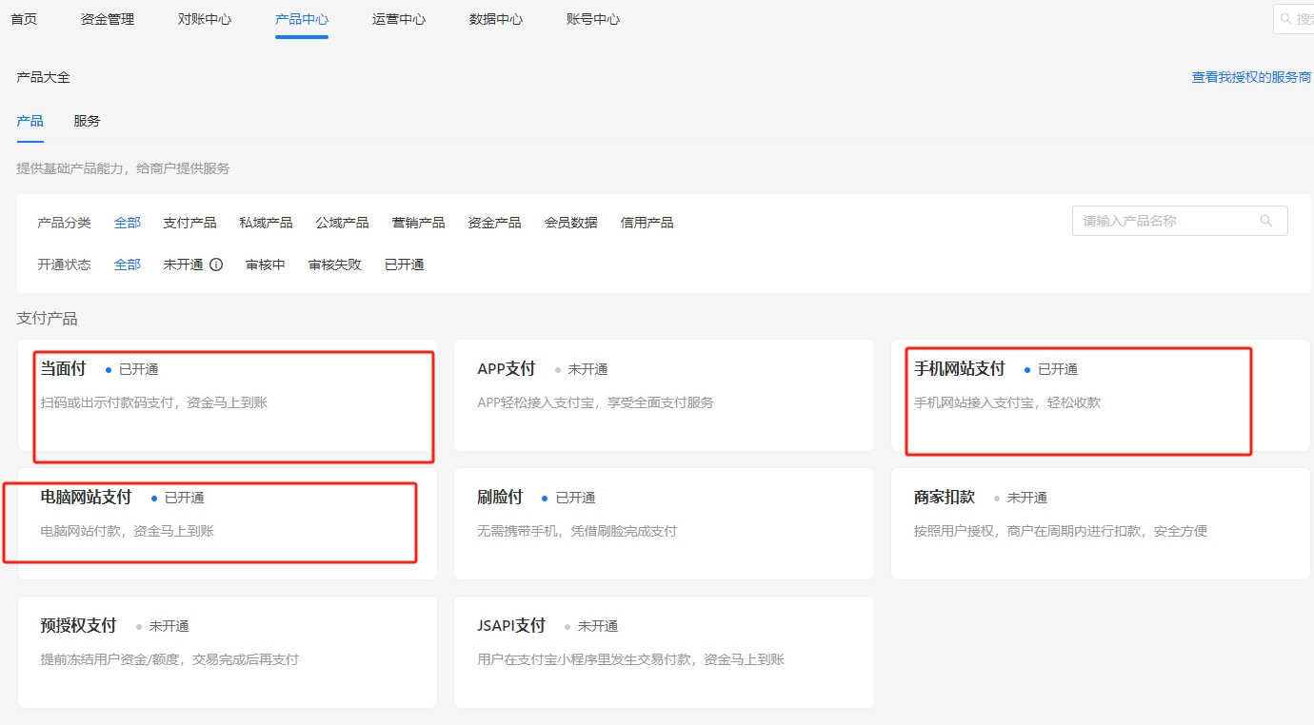Open the 首页 menu
Viewport: 1314px width, 725px height.
coord(24,19)
